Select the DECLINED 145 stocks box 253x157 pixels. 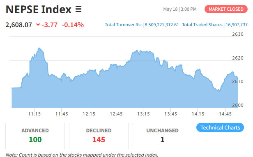click(99, 136)
